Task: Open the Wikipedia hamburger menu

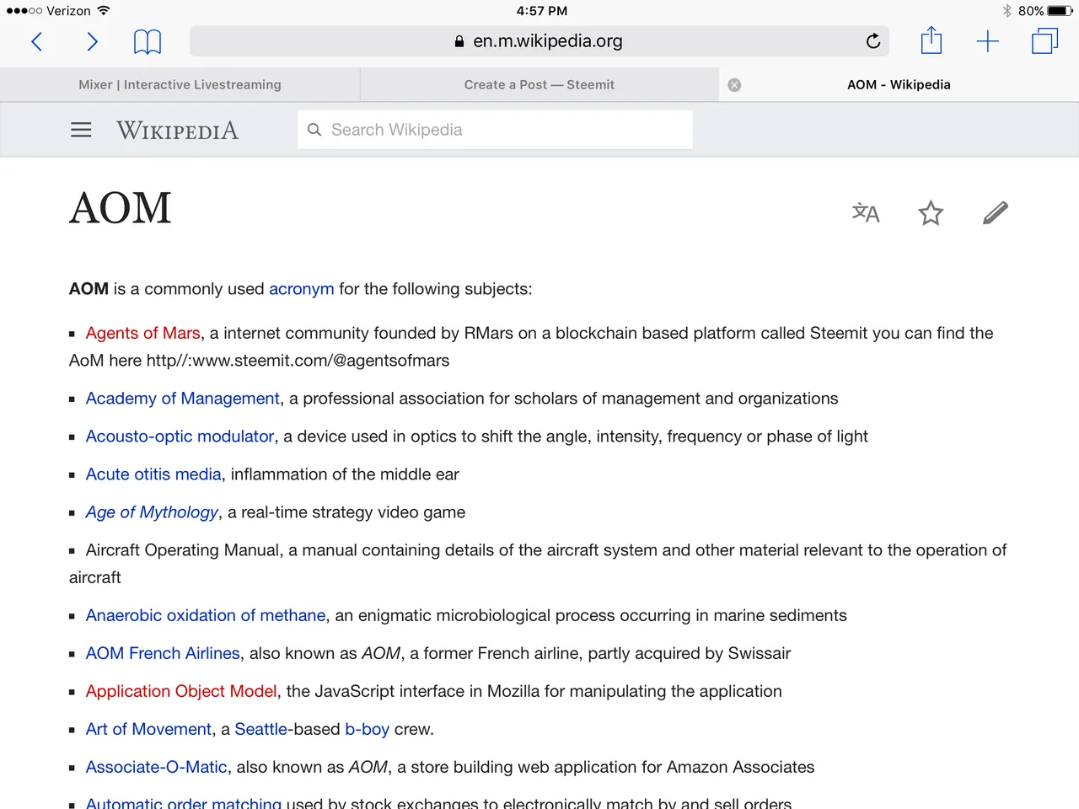Action: point(81,130)
